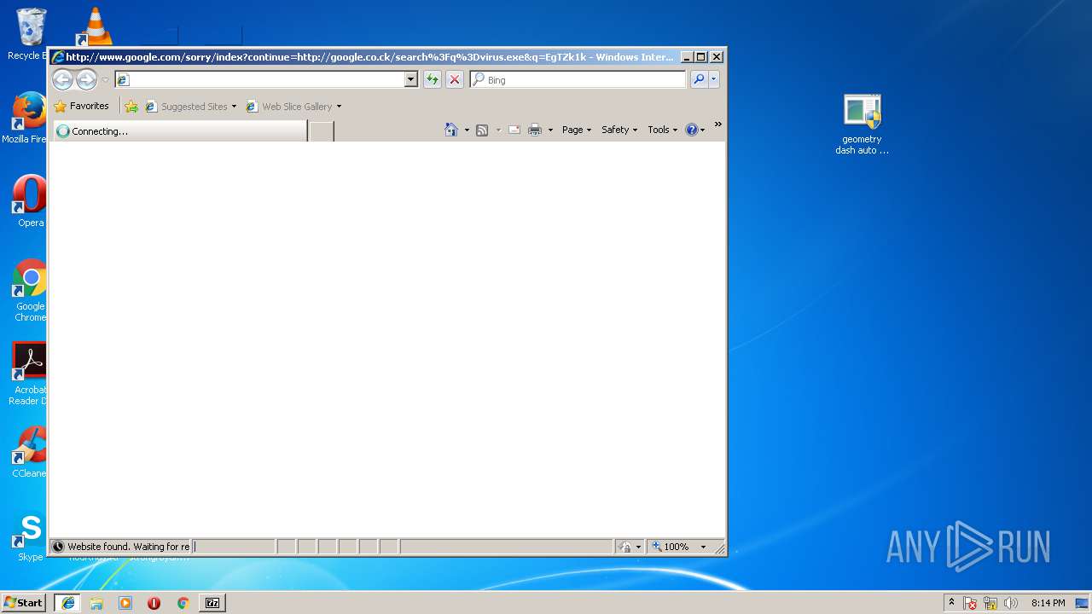The width and height of the screenshot is (1092, 614).
Task: Click the RSS feeds icon
Action: [x=482, y=130]
